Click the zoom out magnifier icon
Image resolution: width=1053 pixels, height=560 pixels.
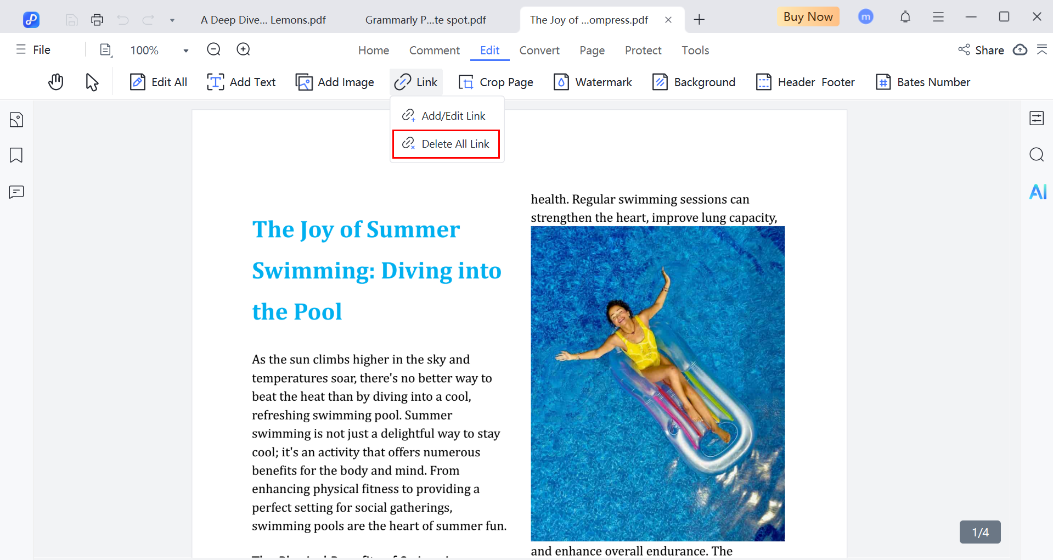click(x=213, y=50)
